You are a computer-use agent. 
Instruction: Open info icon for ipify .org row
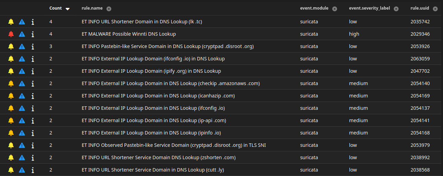tap(33, 71)
